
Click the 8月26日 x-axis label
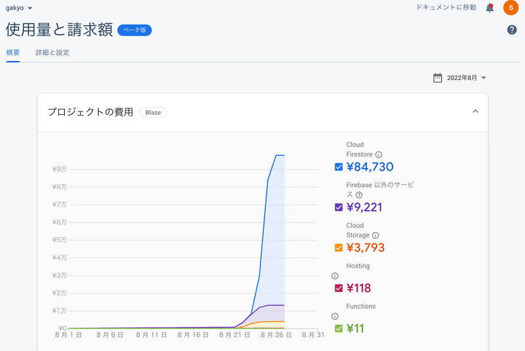pyautogui.click(x=276, y=335)
